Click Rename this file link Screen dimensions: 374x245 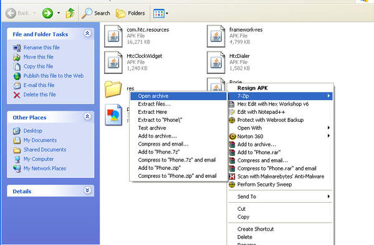click(42, 48)
